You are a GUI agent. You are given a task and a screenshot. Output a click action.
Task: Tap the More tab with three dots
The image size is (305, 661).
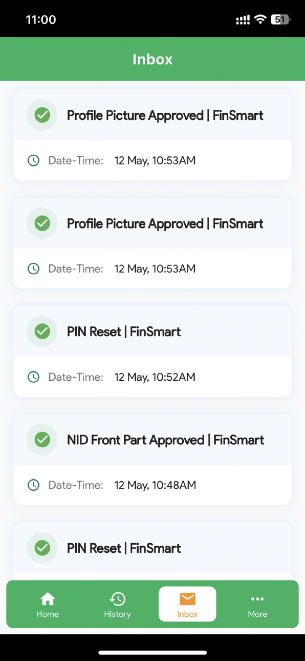(x=257, y=605)
